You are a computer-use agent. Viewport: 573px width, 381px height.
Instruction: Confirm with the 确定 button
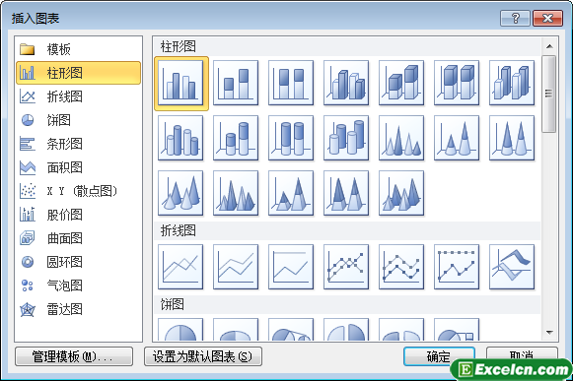[439, 356]
